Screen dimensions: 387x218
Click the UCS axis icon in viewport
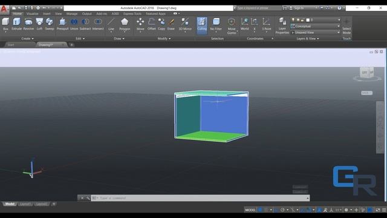coord(32,170)
